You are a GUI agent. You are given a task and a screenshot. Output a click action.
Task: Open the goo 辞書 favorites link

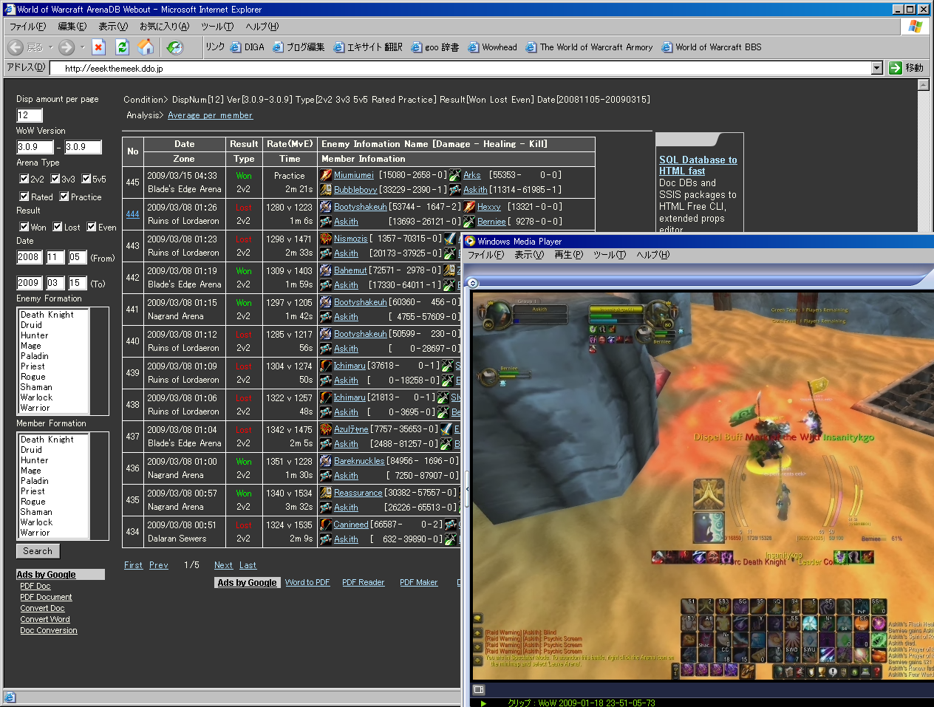[x=435, y=47]
